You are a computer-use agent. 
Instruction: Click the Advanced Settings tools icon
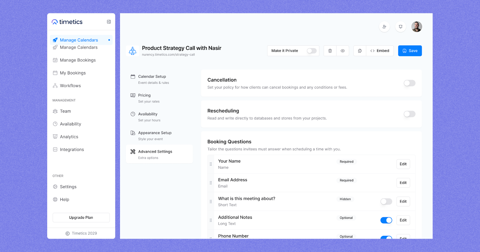133,151
